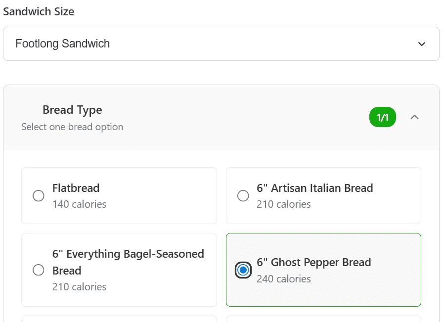Image resolution: width=444 pixels, height=322 pixels.
Task: Collapse the Bread Type section chevron
Action: pyautogui.click(x=414, y=117)
